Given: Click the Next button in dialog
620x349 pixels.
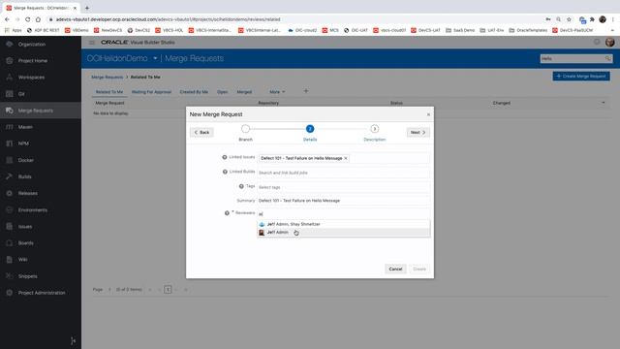Looking at the screenshot, I should pos(418,132).
